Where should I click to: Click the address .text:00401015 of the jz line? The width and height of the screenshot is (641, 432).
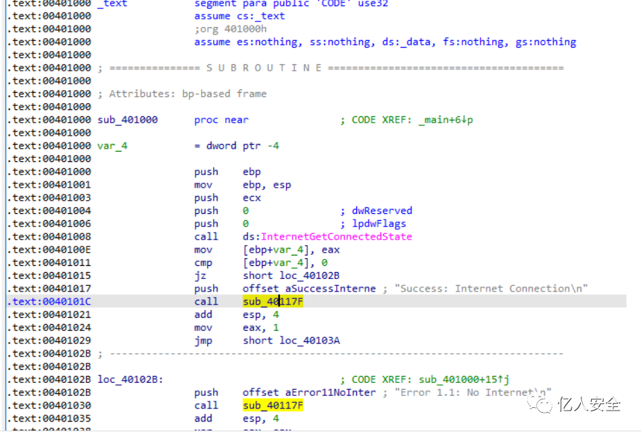49,276
